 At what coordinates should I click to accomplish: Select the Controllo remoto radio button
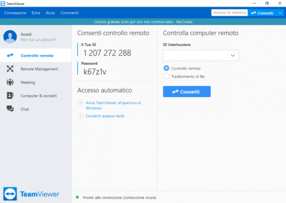click(166, 68)
